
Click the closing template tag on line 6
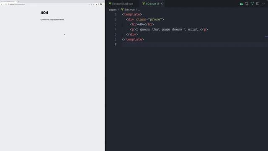[133, 39]
